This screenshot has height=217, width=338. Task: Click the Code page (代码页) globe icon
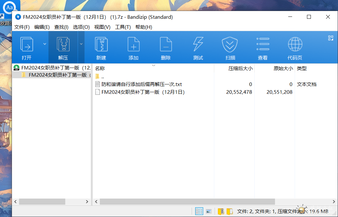click(x=295, y=44)
